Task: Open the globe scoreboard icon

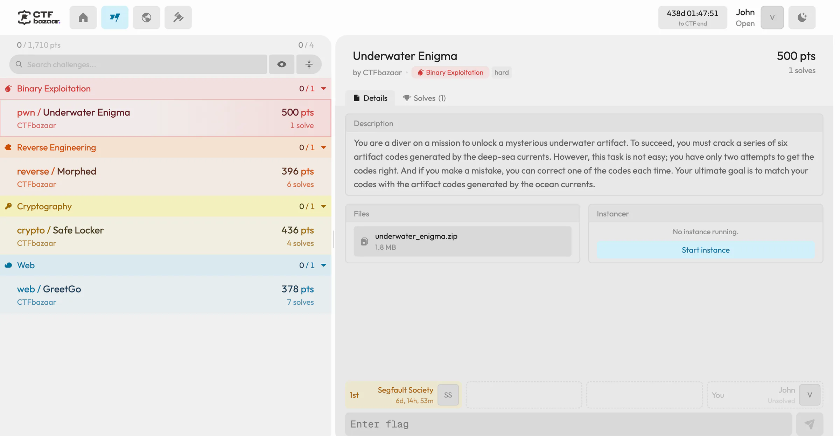Action: 146,17
